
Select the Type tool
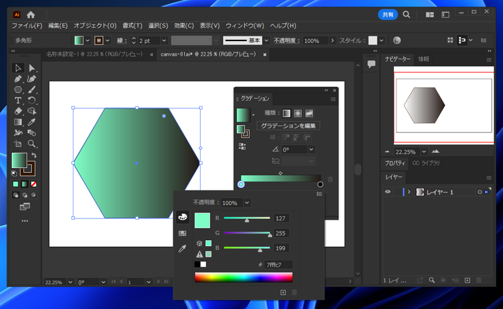click(18, 101)
